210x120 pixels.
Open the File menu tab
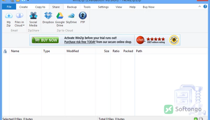[x=9, y=7]
